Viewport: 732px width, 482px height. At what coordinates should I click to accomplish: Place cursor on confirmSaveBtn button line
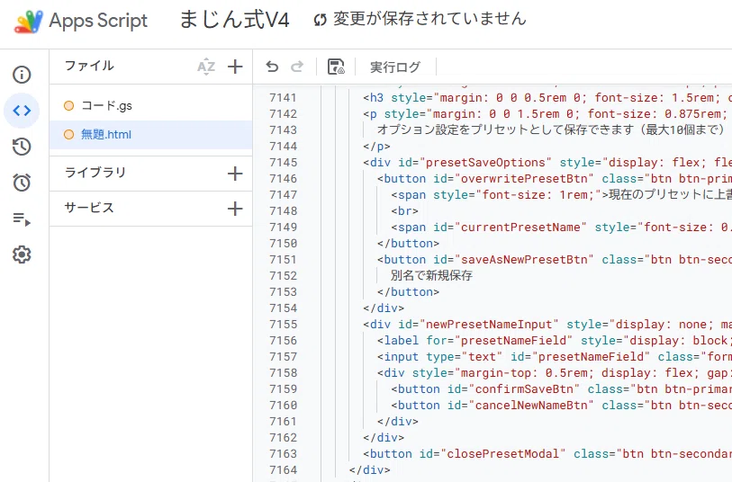pos(561,389)
